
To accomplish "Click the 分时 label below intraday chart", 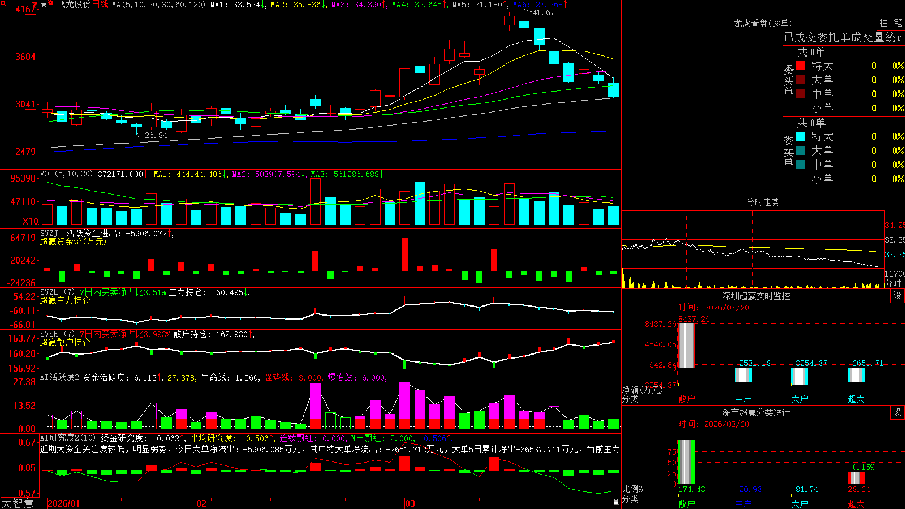I will coord(893,283).
